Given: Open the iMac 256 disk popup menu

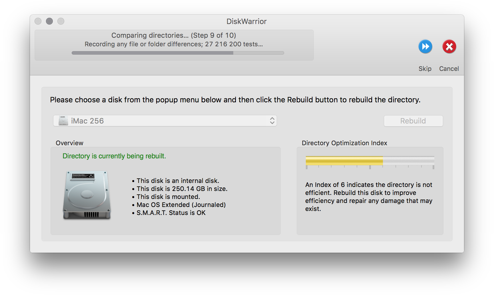Looking at the screenshot, I should [x=165, y=121].
